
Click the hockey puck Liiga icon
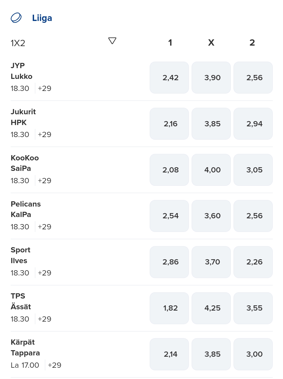click(x=16, y=18)
